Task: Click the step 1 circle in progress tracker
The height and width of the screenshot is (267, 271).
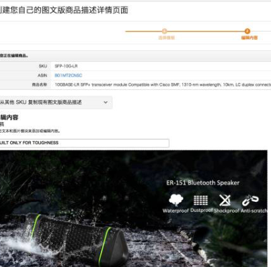Action: (x=164, y=31)
